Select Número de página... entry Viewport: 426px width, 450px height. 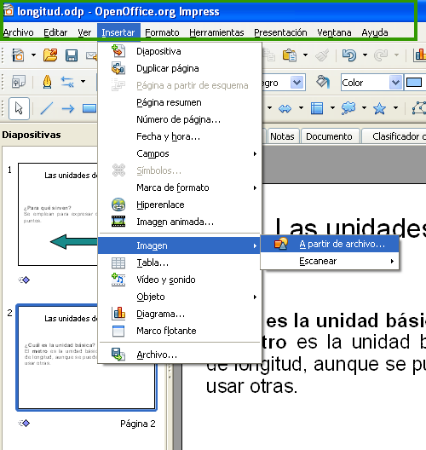pyautogui.click(x=180, y=119)
